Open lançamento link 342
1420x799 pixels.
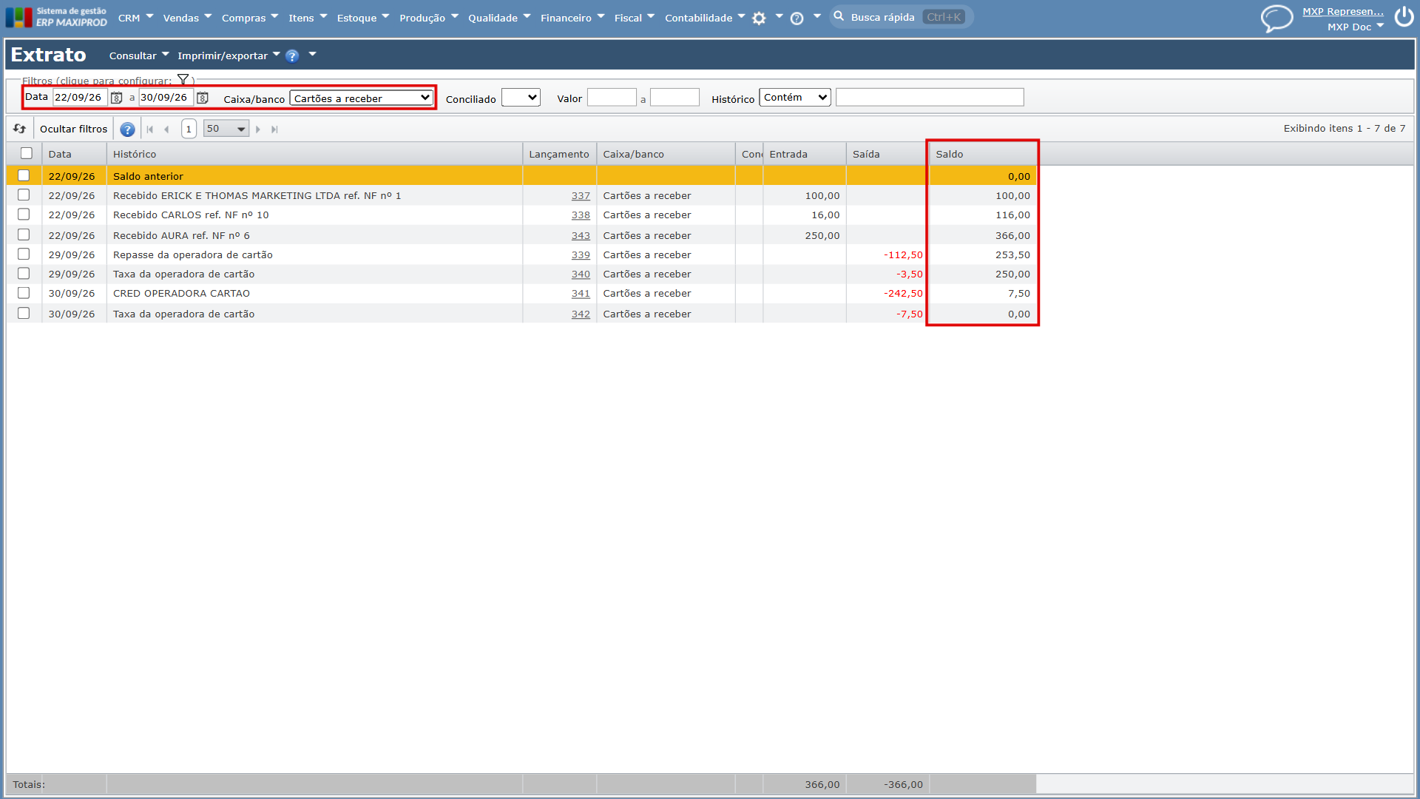(x=581, y=314)
